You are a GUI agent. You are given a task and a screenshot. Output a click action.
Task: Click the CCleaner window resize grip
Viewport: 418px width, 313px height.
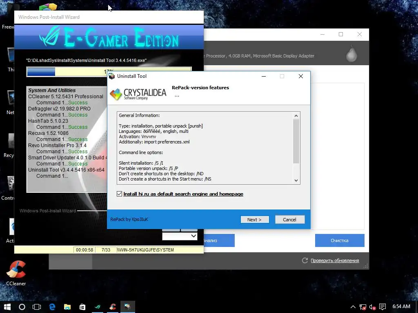pos(366,266)
